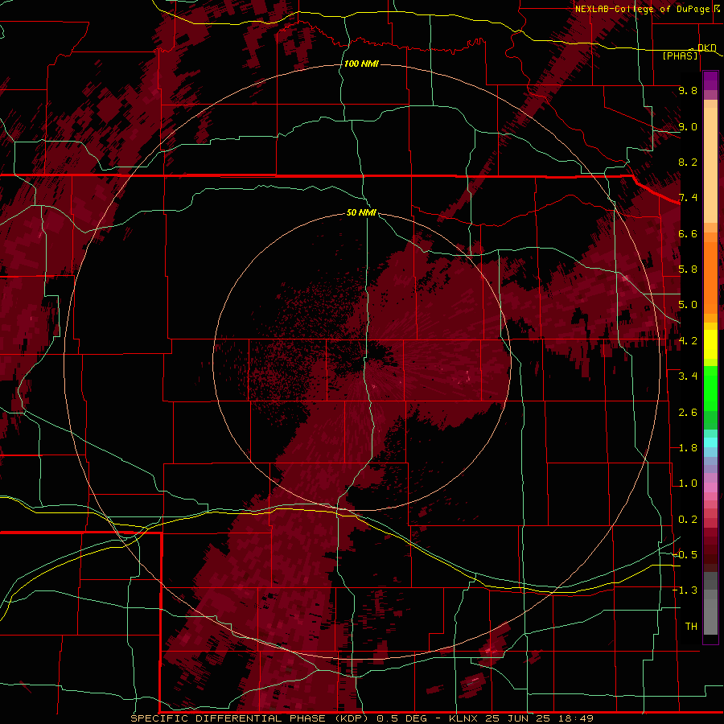Click the 1.0 color scale value
The image size is (724, 724).
[x=688, y=483]
